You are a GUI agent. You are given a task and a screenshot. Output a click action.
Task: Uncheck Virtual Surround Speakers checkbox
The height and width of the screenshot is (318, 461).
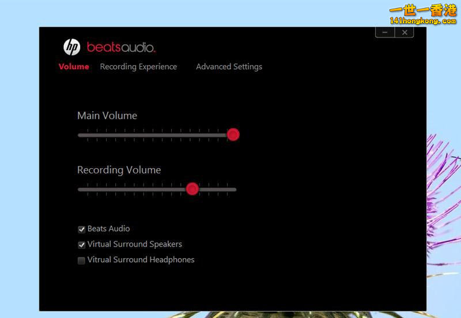point(82,245)
